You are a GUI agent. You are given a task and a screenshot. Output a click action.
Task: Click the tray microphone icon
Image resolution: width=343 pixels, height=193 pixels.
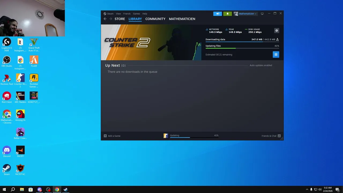[x=311, y=190]
